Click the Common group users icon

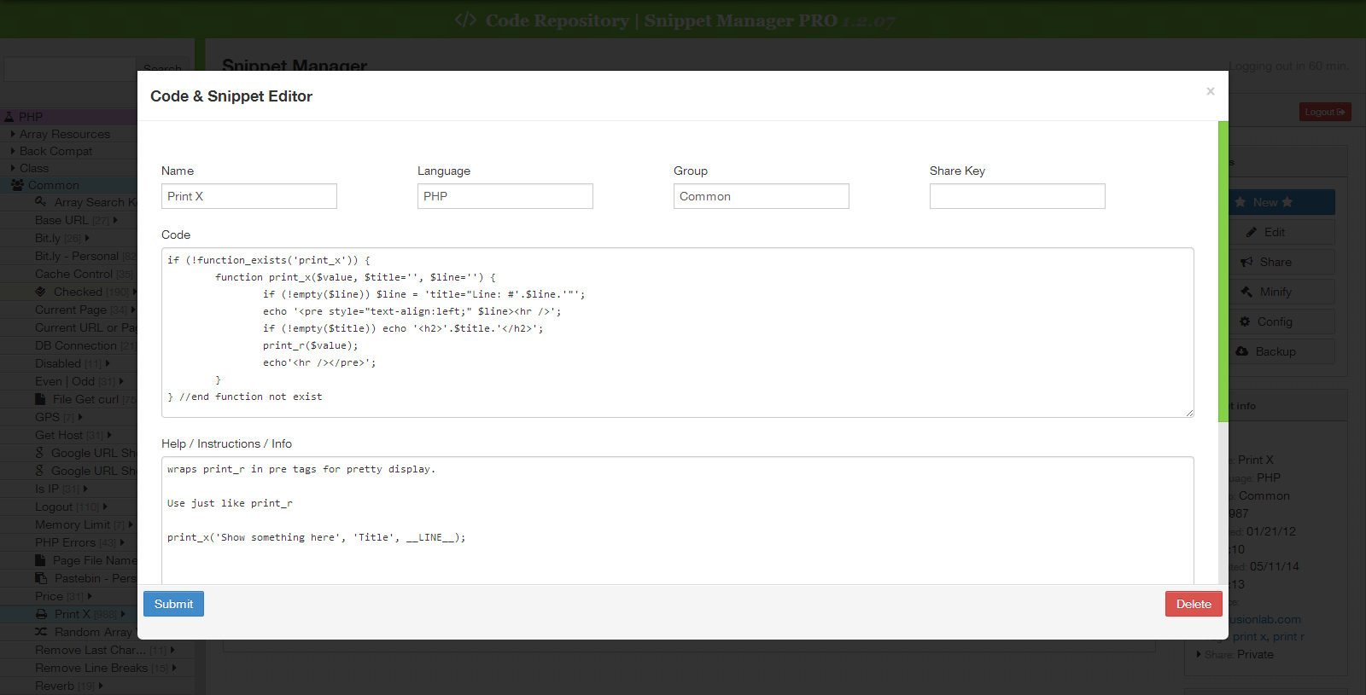coord(17,185)
